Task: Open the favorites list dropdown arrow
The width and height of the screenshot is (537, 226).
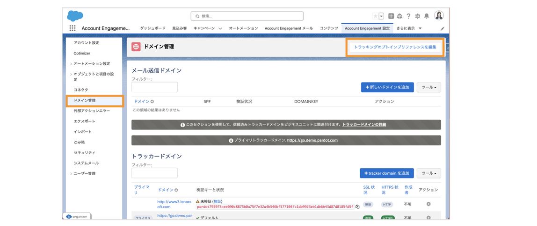Action: [382, 16]
